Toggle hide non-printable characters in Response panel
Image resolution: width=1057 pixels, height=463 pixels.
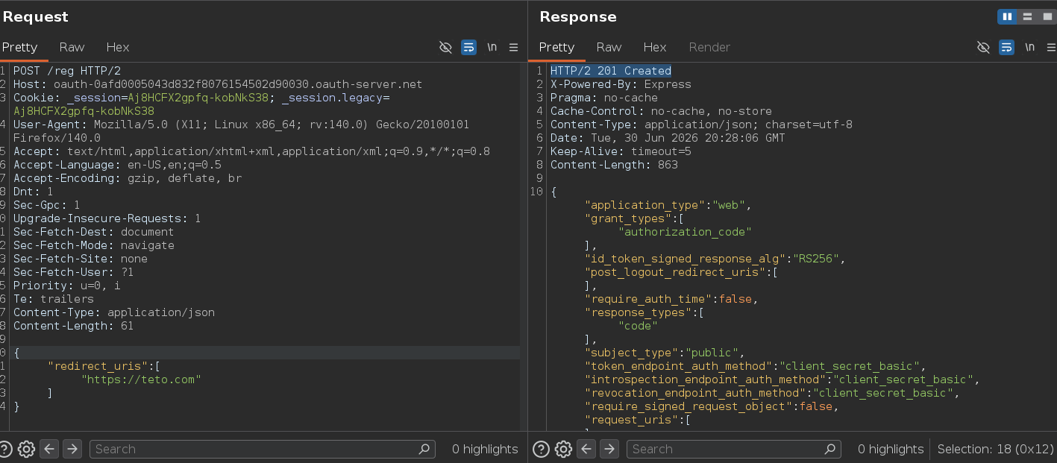point(983,47)
